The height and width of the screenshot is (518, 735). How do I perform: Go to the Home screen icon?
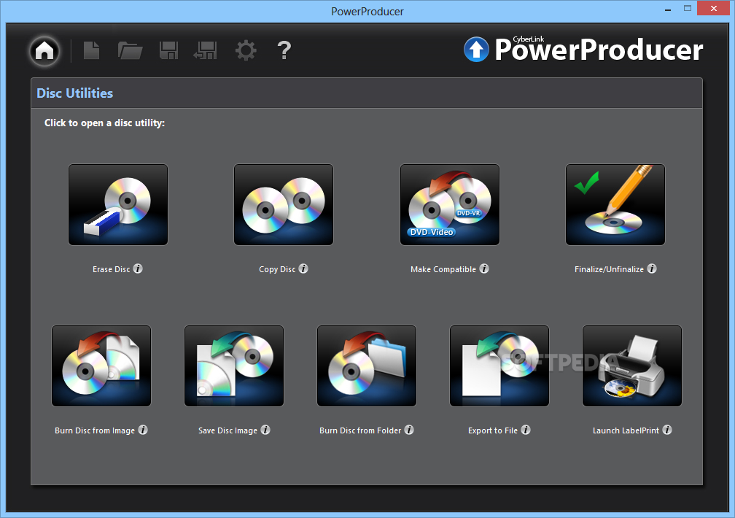pyautogui.click(x=45, y=50)
